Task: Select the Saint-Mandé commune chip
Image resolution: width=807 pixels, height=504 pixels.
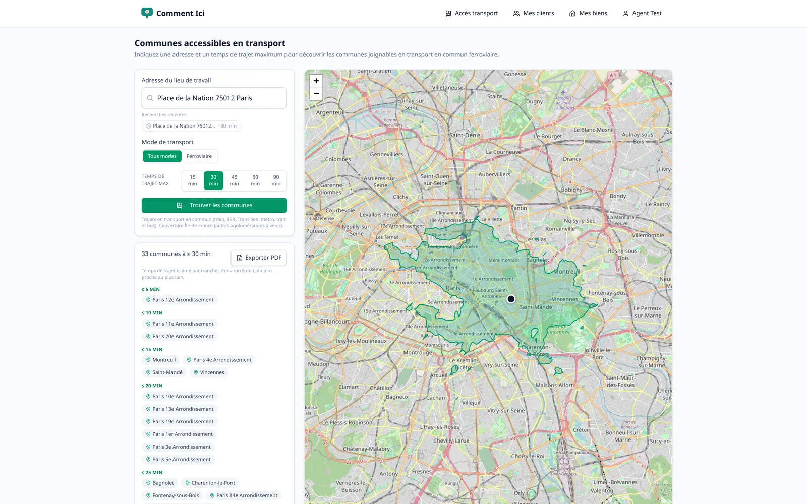Action: click(x=164, y=372)
